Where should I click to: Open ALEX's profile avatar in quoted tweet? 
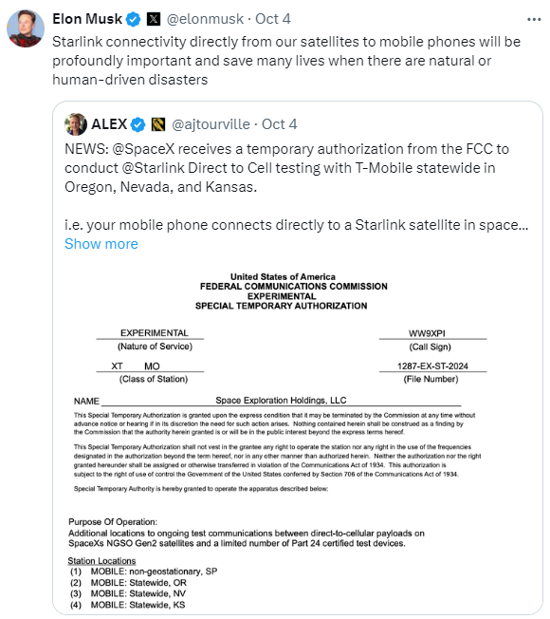point(76,124)
